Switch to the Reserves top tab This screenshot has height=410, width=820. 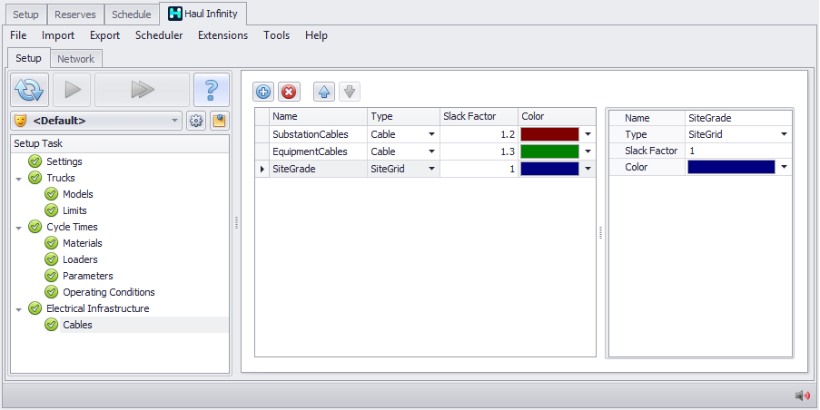pos(75,15)
